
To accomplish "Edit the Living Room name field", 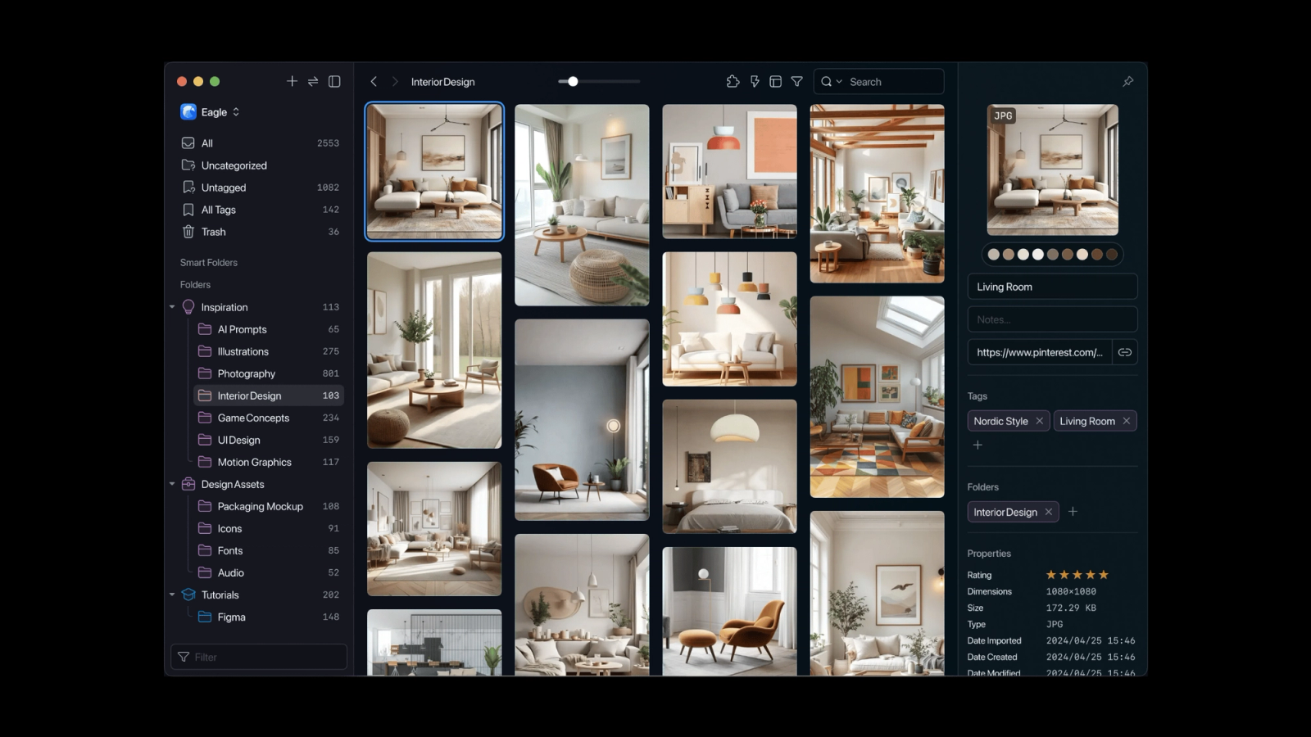I will (1052, 287).
